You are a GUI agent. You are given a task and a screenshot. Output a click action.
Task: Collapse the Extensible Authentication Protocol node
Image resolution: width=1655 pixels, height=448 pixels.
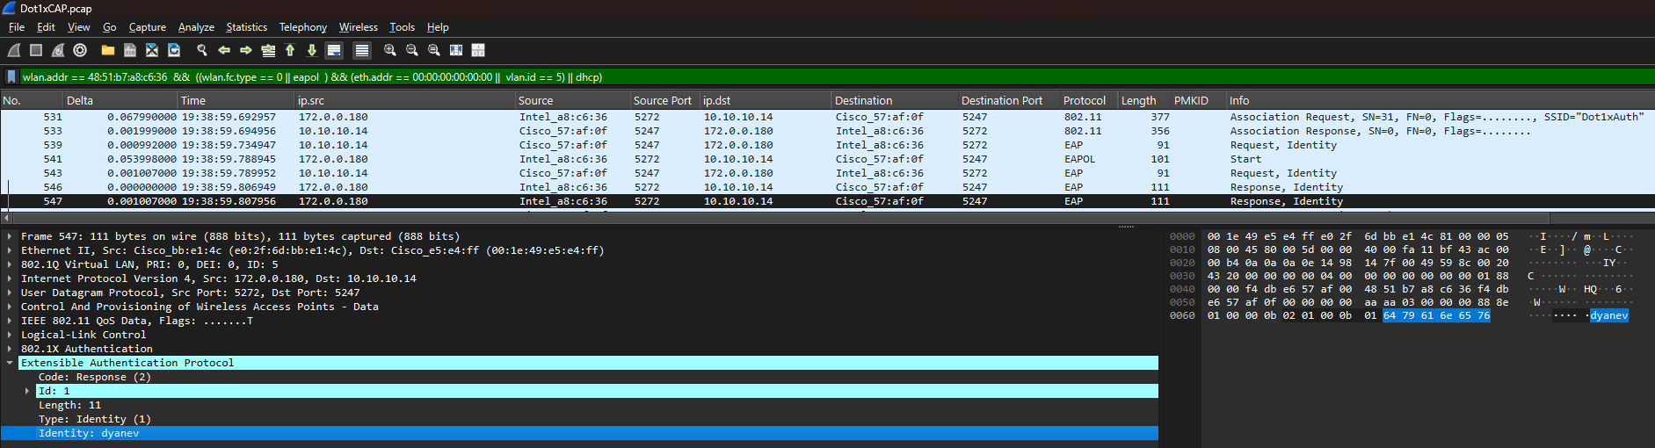click(x=10, y=363)
